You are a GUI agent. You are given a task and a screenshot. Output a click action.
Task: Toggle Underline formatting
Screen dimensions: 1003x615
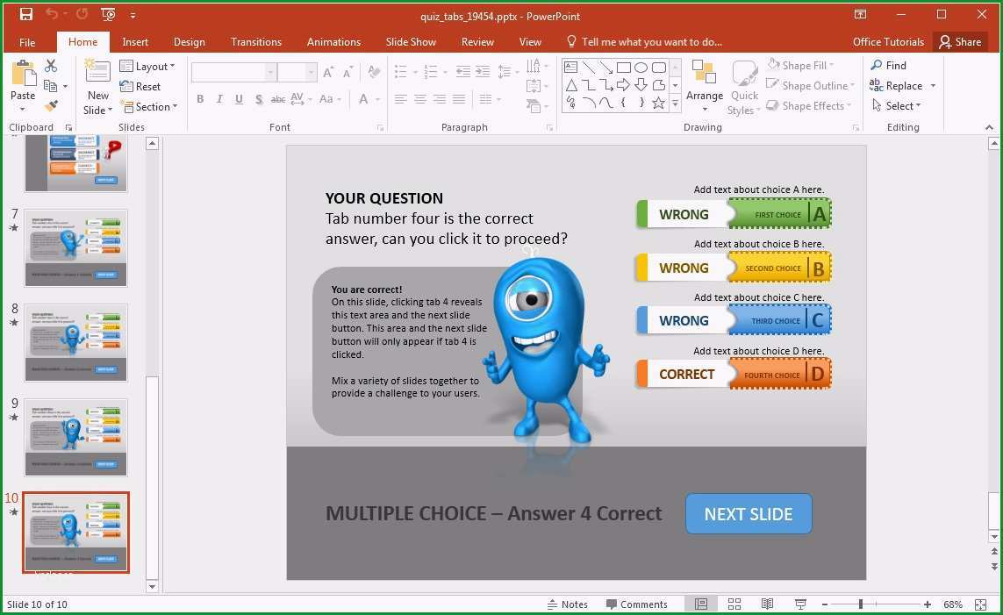pos(239,99)
